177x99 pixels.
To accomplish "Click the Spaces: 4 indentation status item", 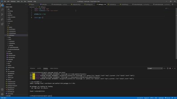I will tap(147, 98).
